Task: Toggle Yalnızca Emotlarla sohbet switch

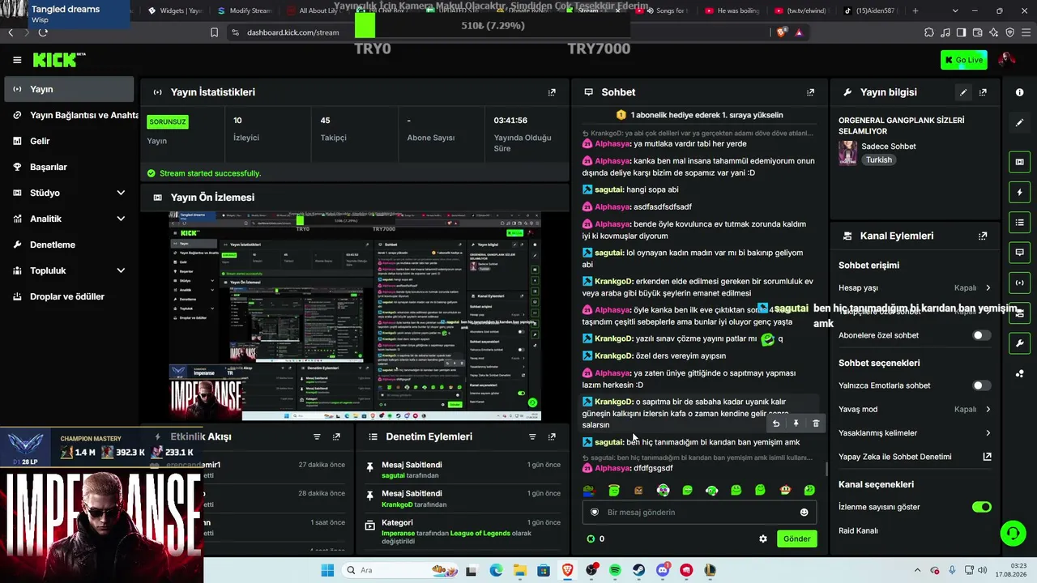Action: tap(981, 385)
